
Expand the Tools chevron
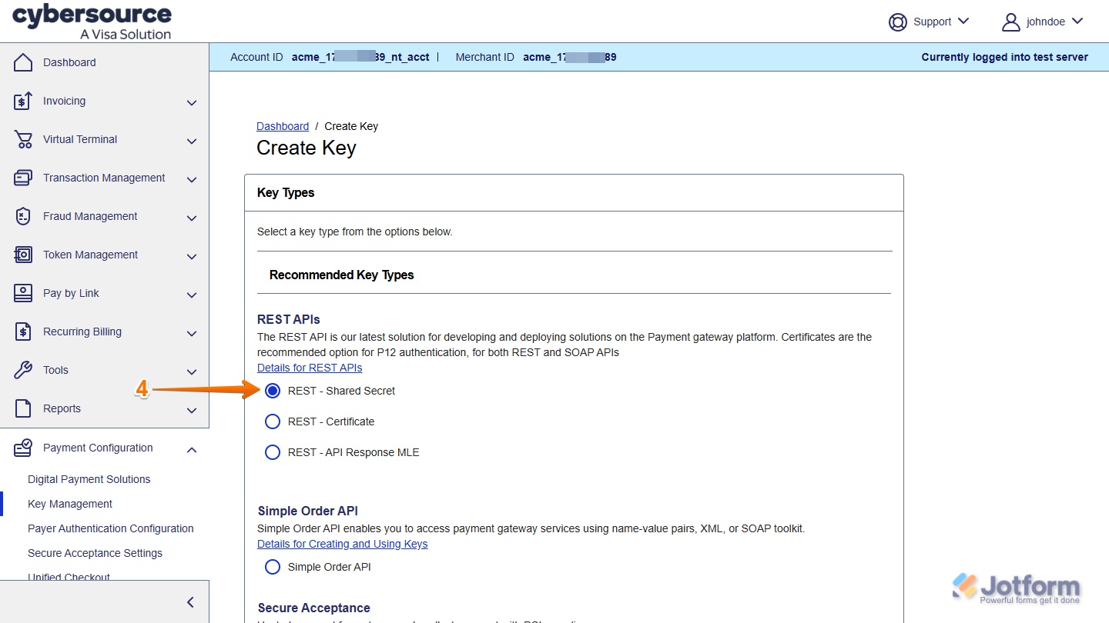click(192, 371)
